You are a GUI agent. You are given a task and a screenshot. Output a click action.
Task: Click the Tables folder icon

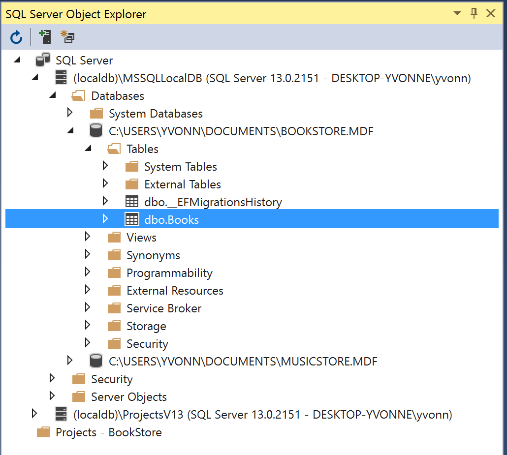click(x=114, y=149)
